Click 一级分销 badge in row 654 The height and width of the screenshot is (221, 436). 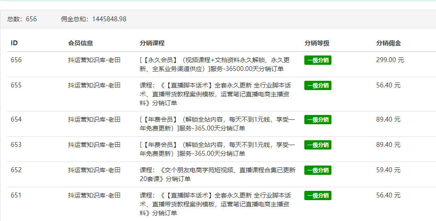click(x=318, y=119)
